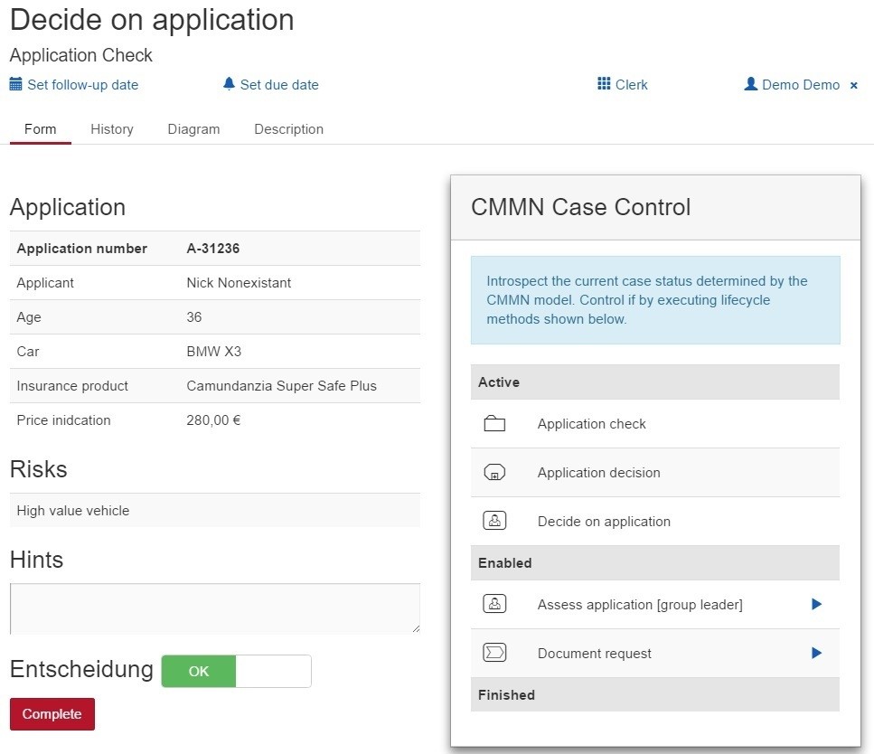Click the grid icon next to Clerk

tap(604, 84)
